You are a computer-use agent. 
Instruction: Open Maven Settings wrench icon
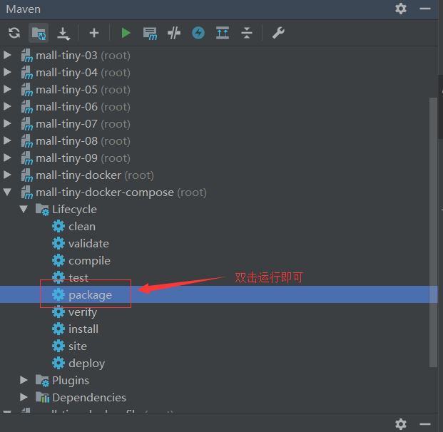pos(278,33)
